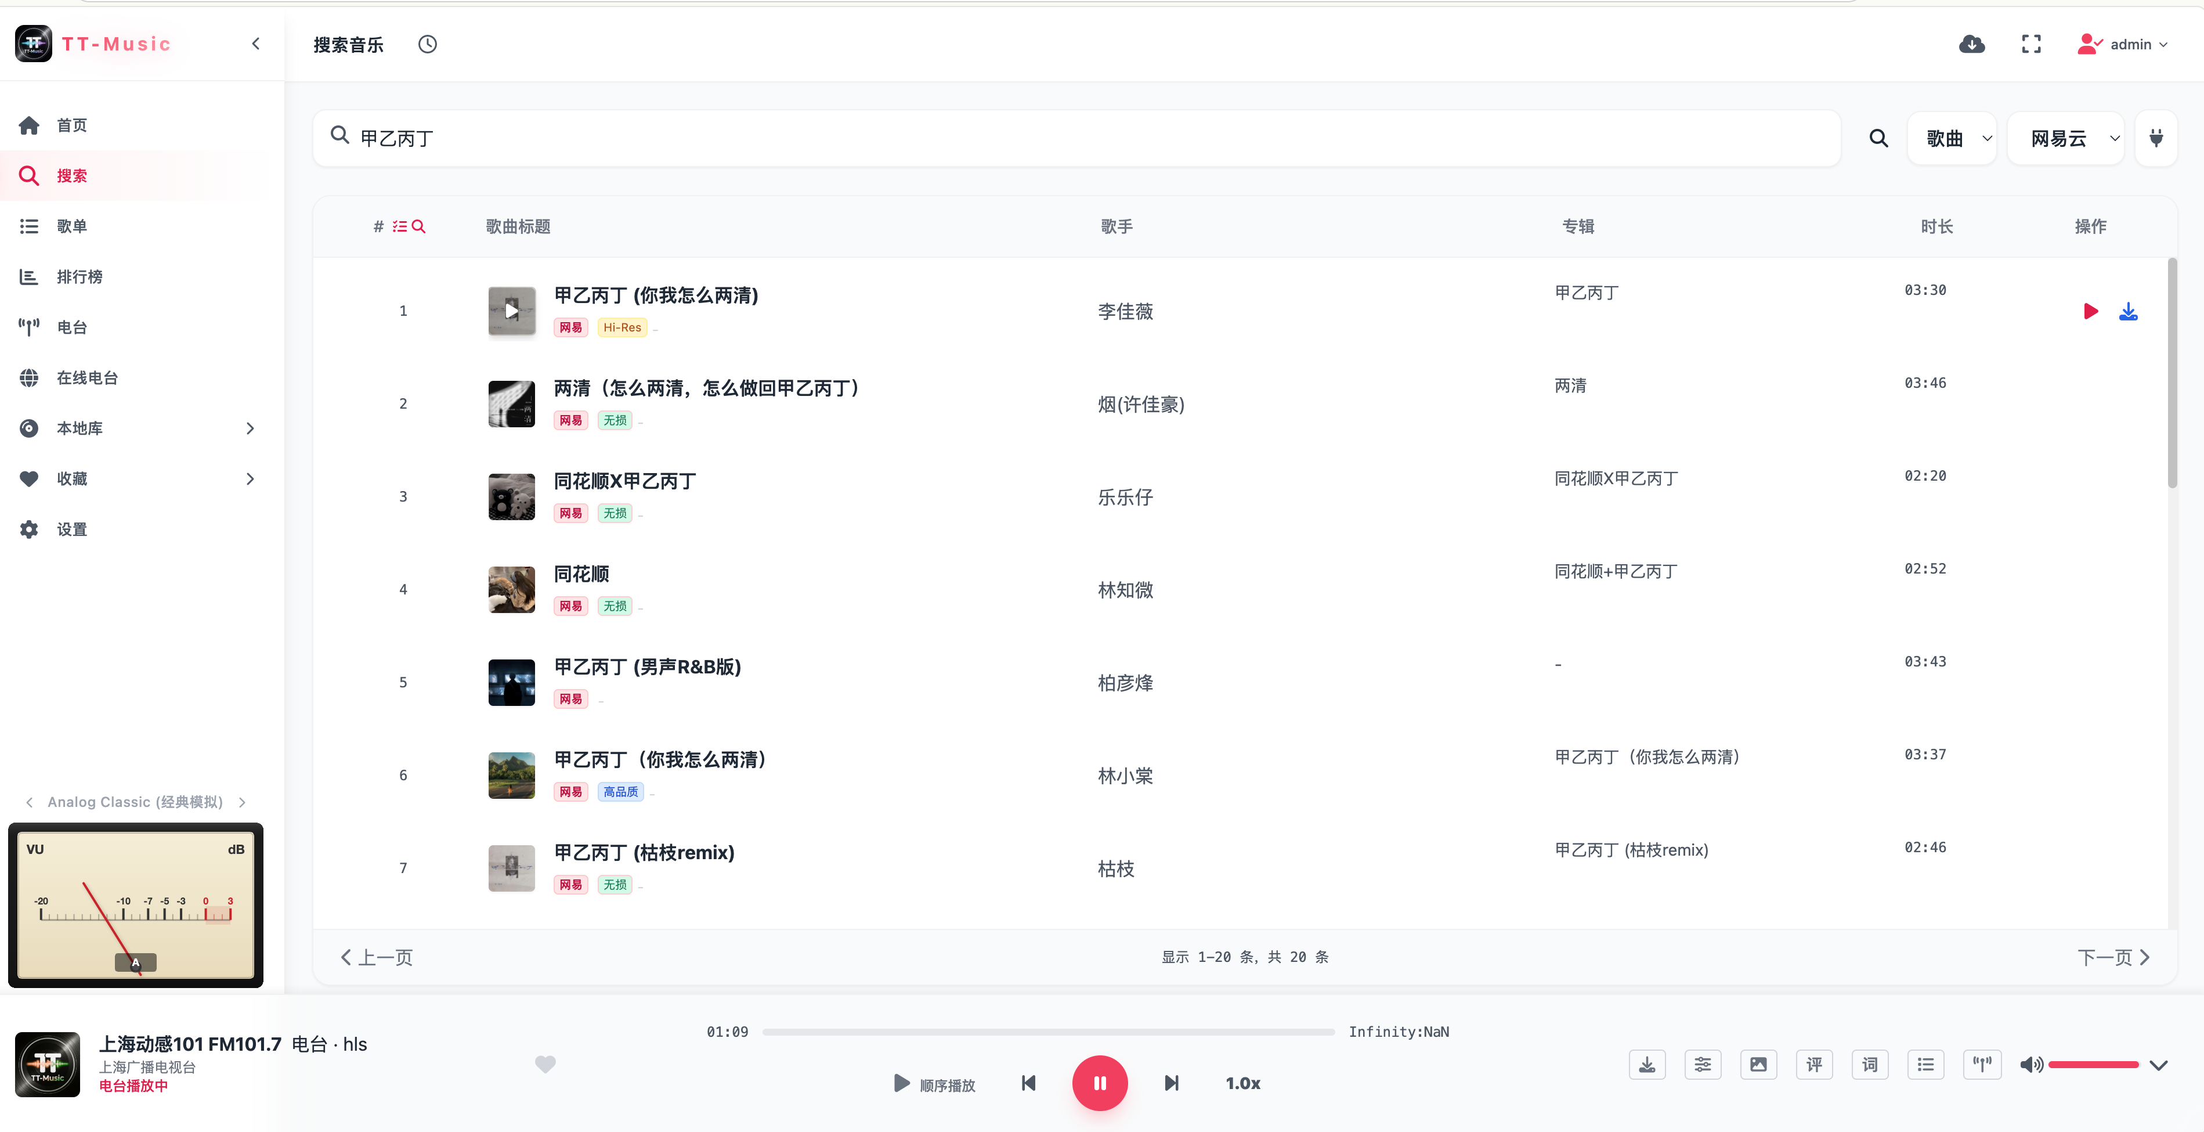Play song 甲乙丙丁 (你我怎么两清) via red play icon
The width and height of the screenshot is (2204, 1132).
[x=2090, y=312]
